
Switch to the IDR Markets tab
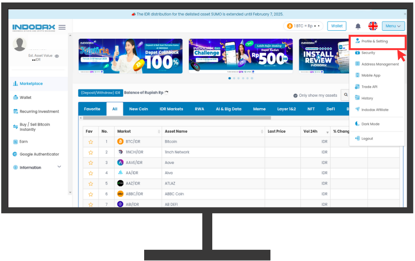click(x=171, y=109)
